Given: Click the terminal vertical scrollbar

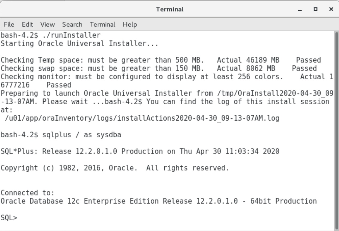Looking at the screenshot, I should [x=336, y=130].
